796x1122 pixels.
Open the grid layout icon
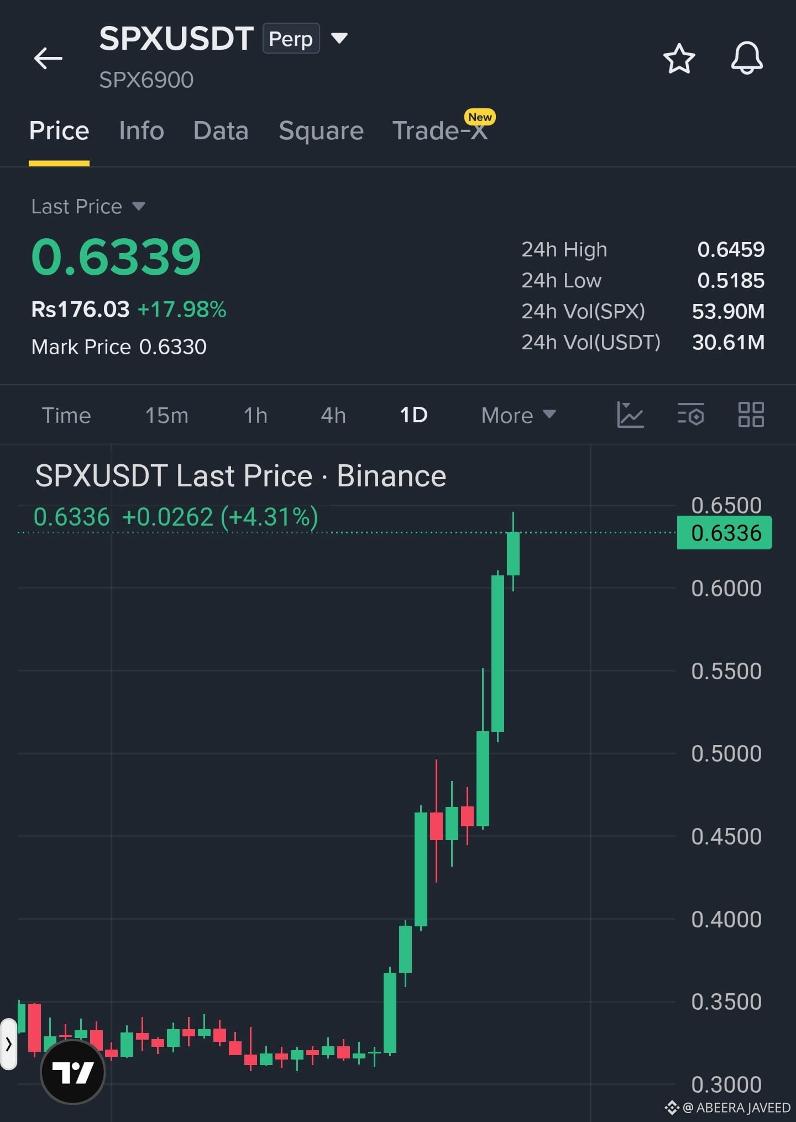pyautogui.click(x=751, y=415)
